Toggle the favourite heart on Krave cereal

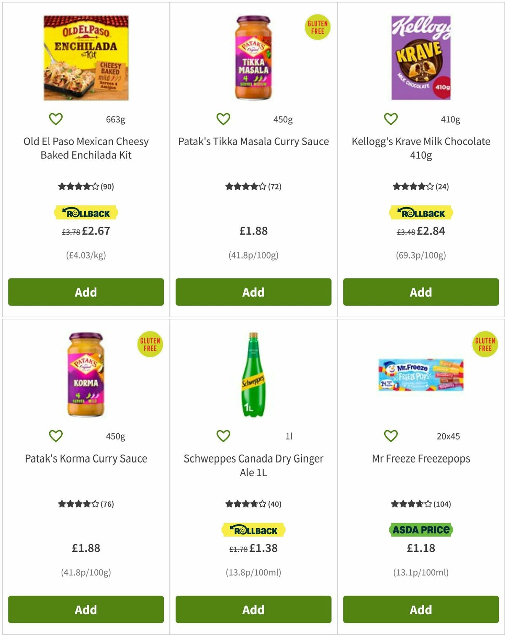(391, 118)
